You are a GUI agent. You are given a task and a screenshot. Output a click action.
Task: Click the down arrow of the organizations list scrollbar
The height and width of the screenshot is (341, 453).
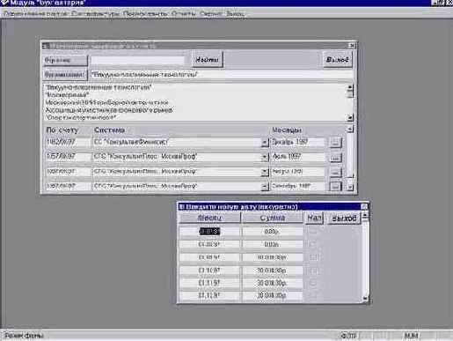tap(350, 118)
